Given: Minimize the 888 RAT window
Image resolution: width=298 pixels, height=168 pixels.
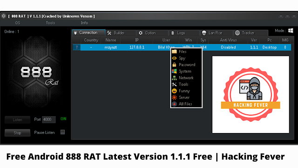Looking at the screenshot, I should pos(281,16).
